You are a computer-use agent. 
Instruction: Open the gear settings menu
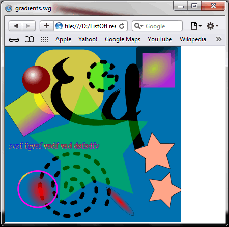pos(212,26)
